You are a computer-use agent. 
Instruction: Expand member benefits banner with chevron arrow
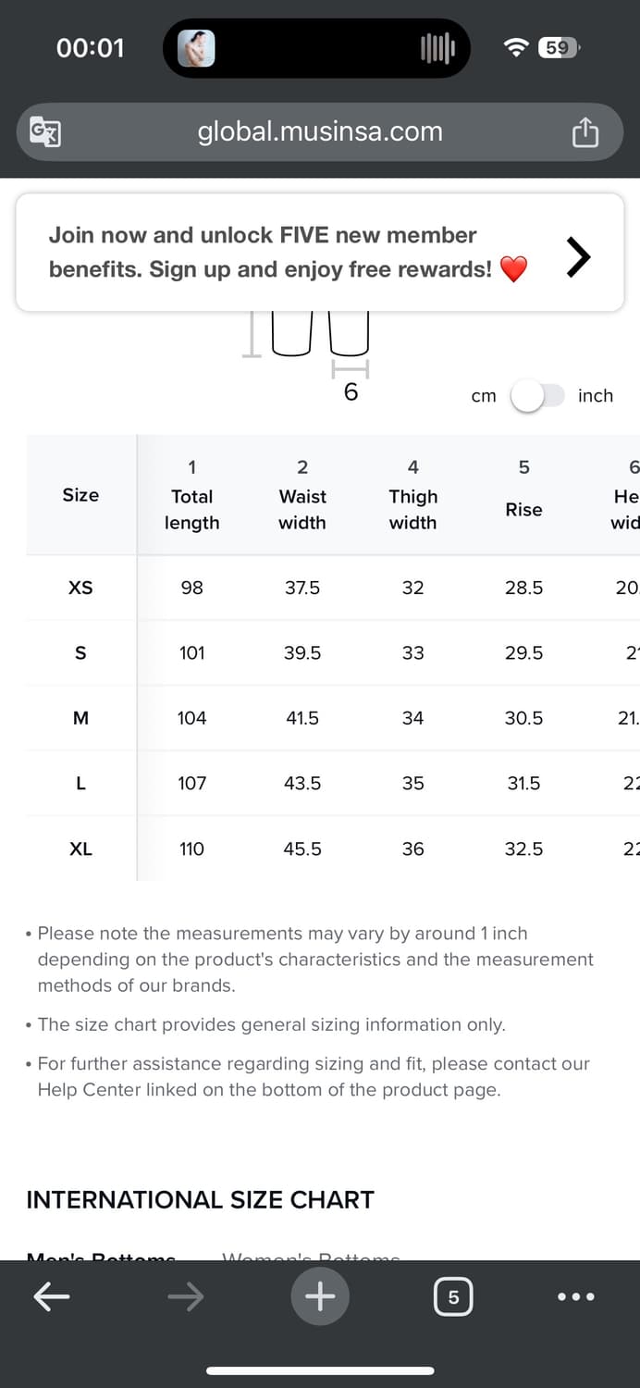click(x=578, y=256)
